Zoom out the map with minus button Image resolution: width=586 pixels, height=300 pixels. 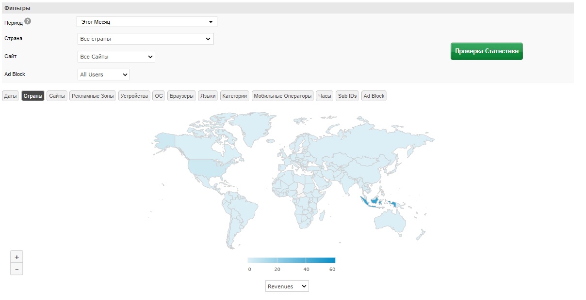tap(16, 269)
